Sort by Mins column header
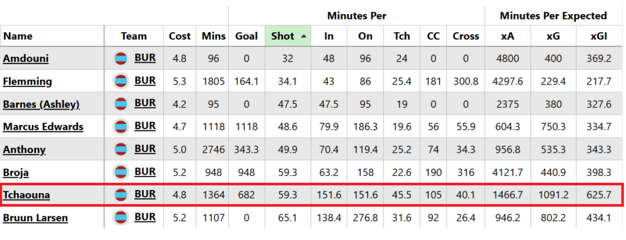Viewport: 626px width, 240px height. click(x=212, y=36)
